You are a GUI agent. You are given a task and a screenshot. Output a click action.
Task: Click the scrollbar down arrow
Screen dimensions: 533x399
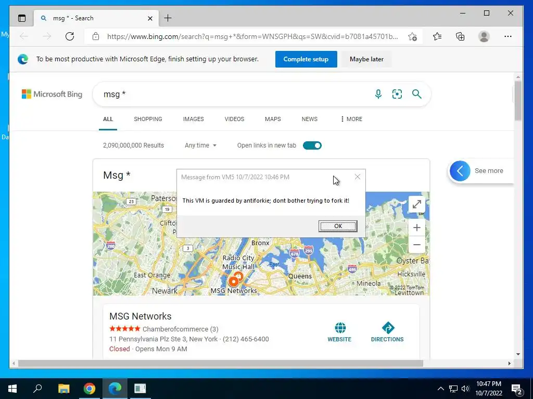point(518,354)
